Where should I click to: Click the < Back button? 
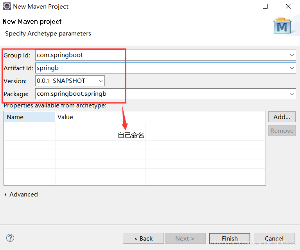point(143,238)
